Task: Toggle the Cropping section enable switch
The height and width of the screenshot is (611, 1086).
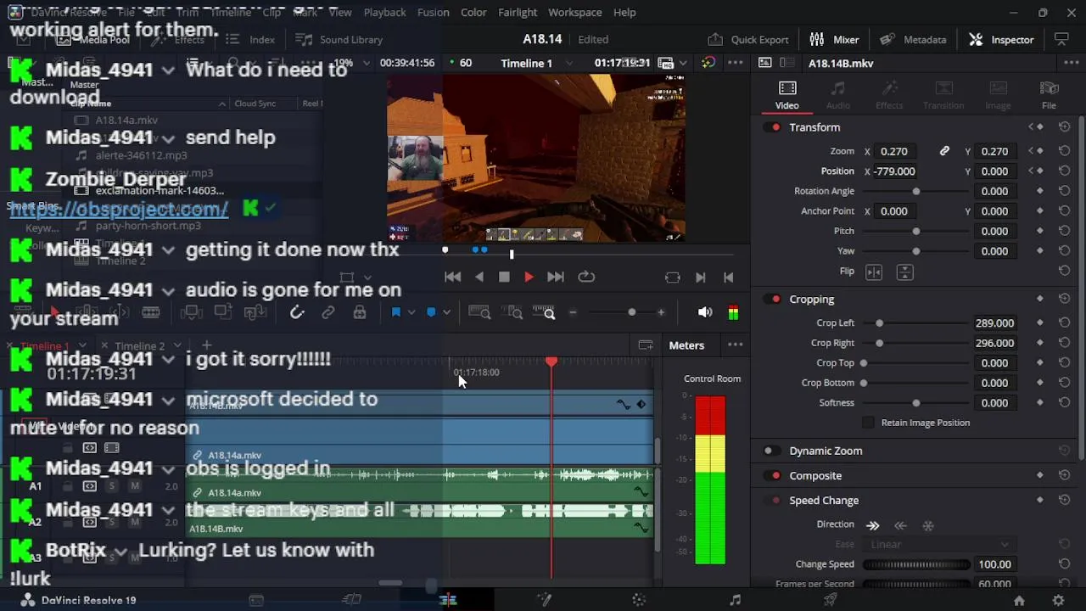Action: [772, 300]
